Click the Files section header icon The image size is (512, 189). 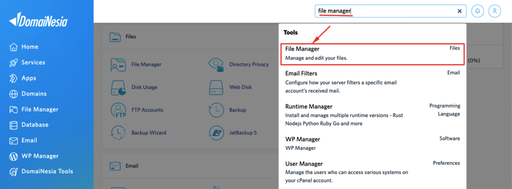point(115,36)
